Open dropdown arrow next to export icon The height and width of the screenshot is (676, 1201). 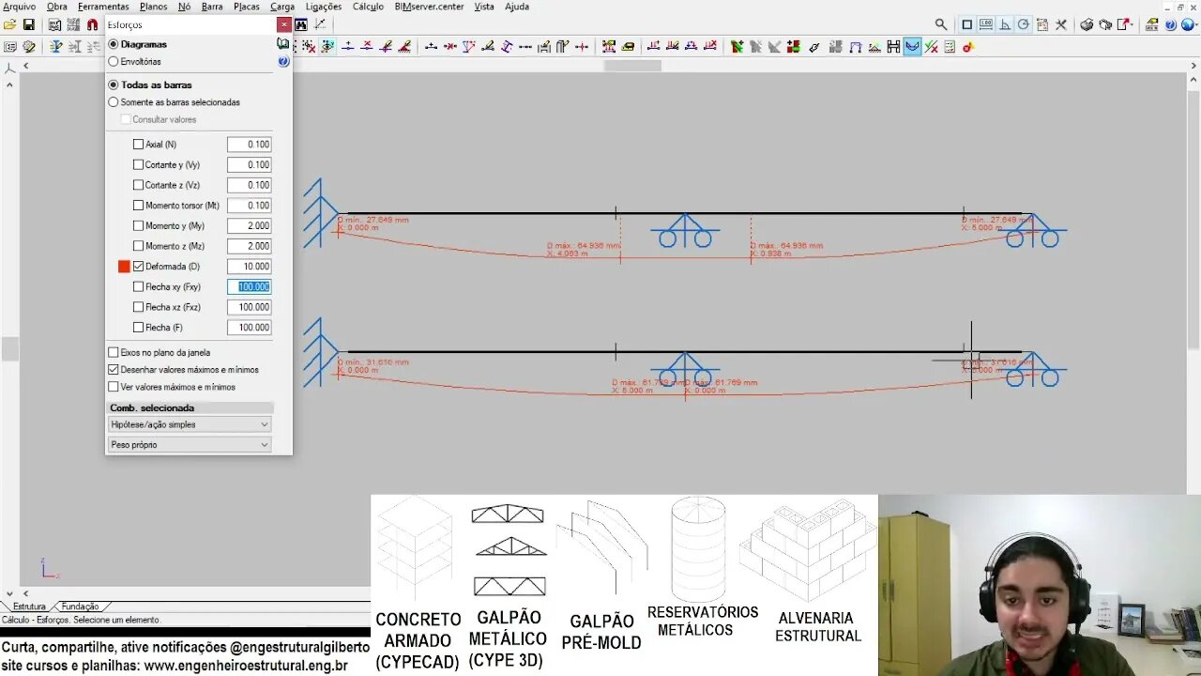[x=1133, y=24]
